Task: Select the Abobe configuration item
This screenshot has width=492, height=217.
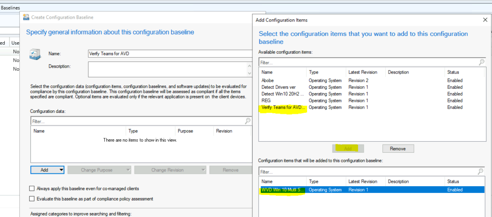Action: pyautogui.click(x=372, y=80)
